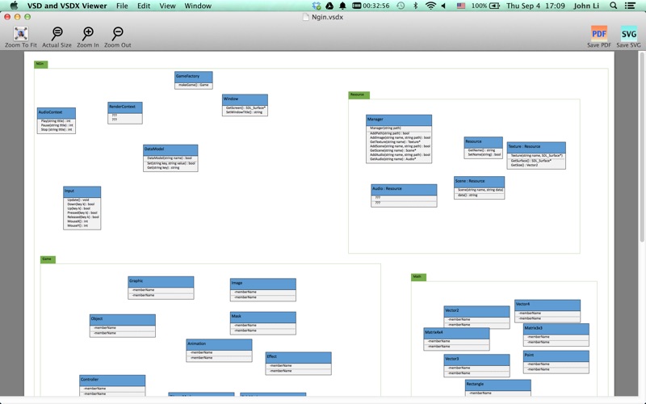Select the Texture : Resource class header
This screenshot has width=646, height=404.
click(536, 147)
